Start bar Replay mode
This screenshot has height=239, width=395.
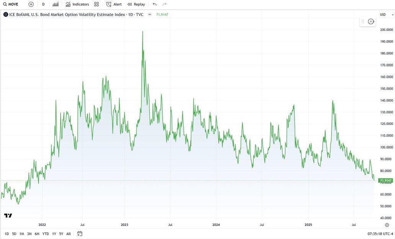pos(136,4)
